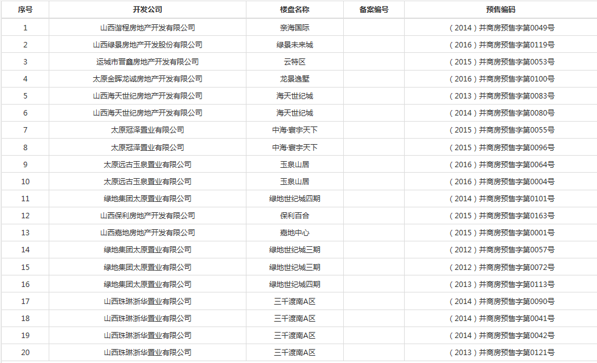Click 山西海天世纪房地产开发有限公司 in row 6

tap(147, 113)
